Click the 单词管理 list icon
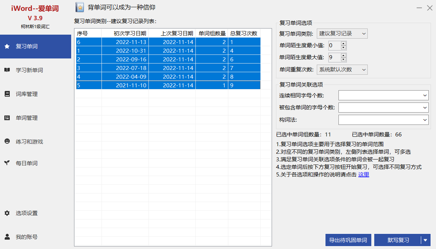 pyautogui.click(x=7, y=118)
